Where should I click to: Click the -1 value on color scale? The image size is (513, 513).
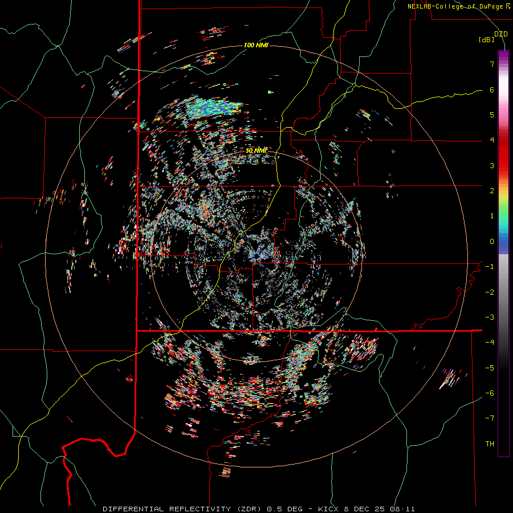coord(490,267)
